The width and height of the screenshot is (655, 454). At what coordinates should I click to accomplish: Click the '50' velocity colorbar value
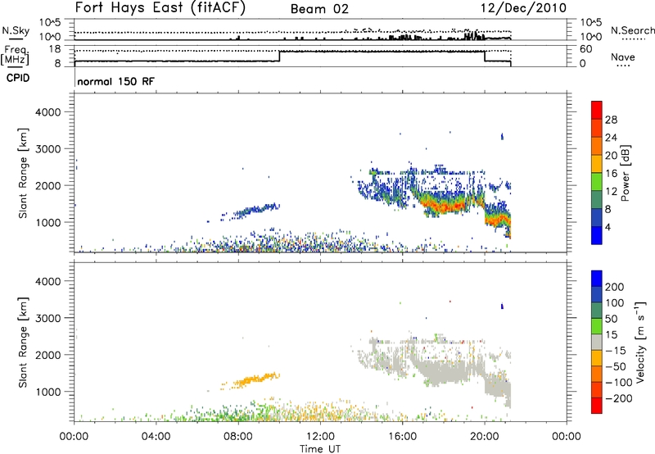click(x=611, y=319)
